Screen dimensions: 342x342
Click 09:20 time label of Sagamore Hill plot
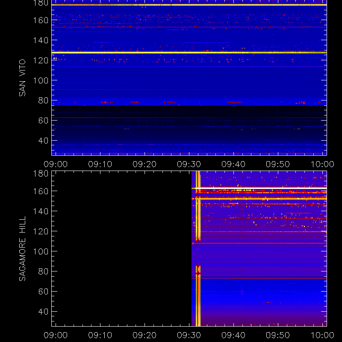[144, 335]
